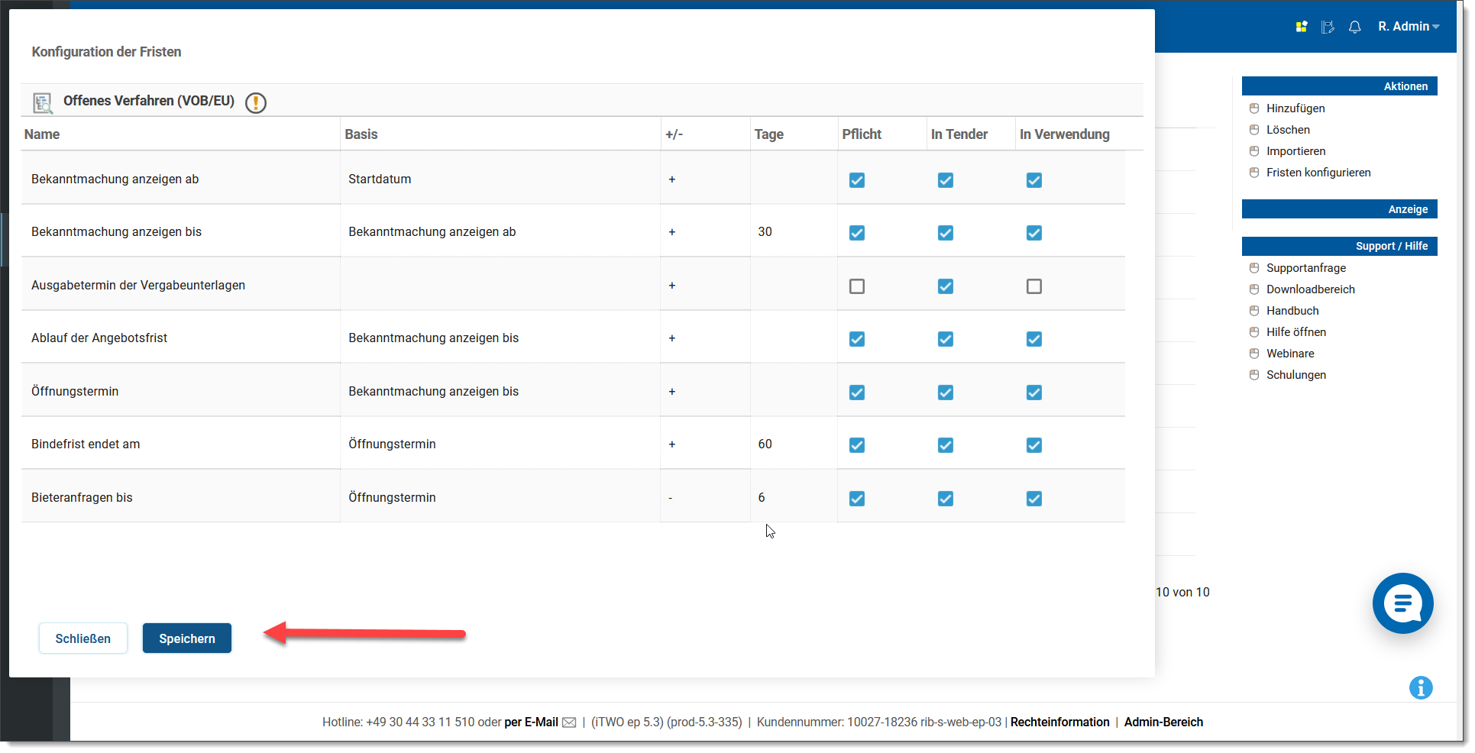Enable Pflicht for Ausgabetermin der Vergabeunterlagen

[x=857, y=286]
